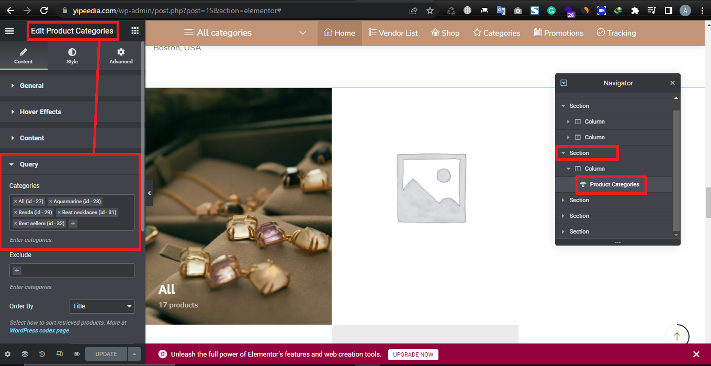Switch to the Advanced tab
Viewport: 711px width, 366px height.
click(x=121, y=56)
